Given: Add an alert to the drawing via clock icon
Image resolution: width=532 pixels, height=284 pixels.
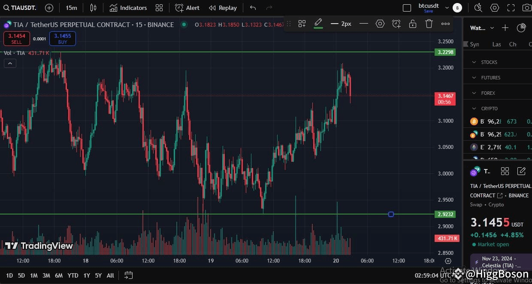Looking at the screenshot, I should tap(396, 24).
